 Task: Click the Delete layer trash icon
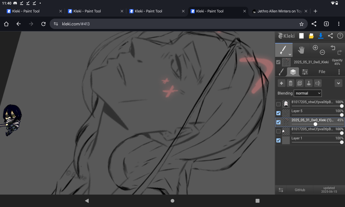coord(290,83)
